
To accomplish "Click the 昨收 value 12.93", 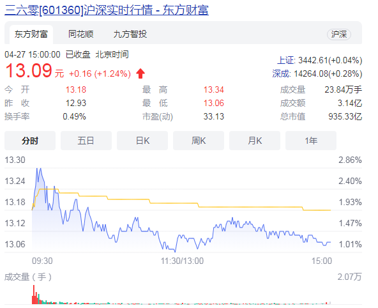I will click(x=76, y=104).
